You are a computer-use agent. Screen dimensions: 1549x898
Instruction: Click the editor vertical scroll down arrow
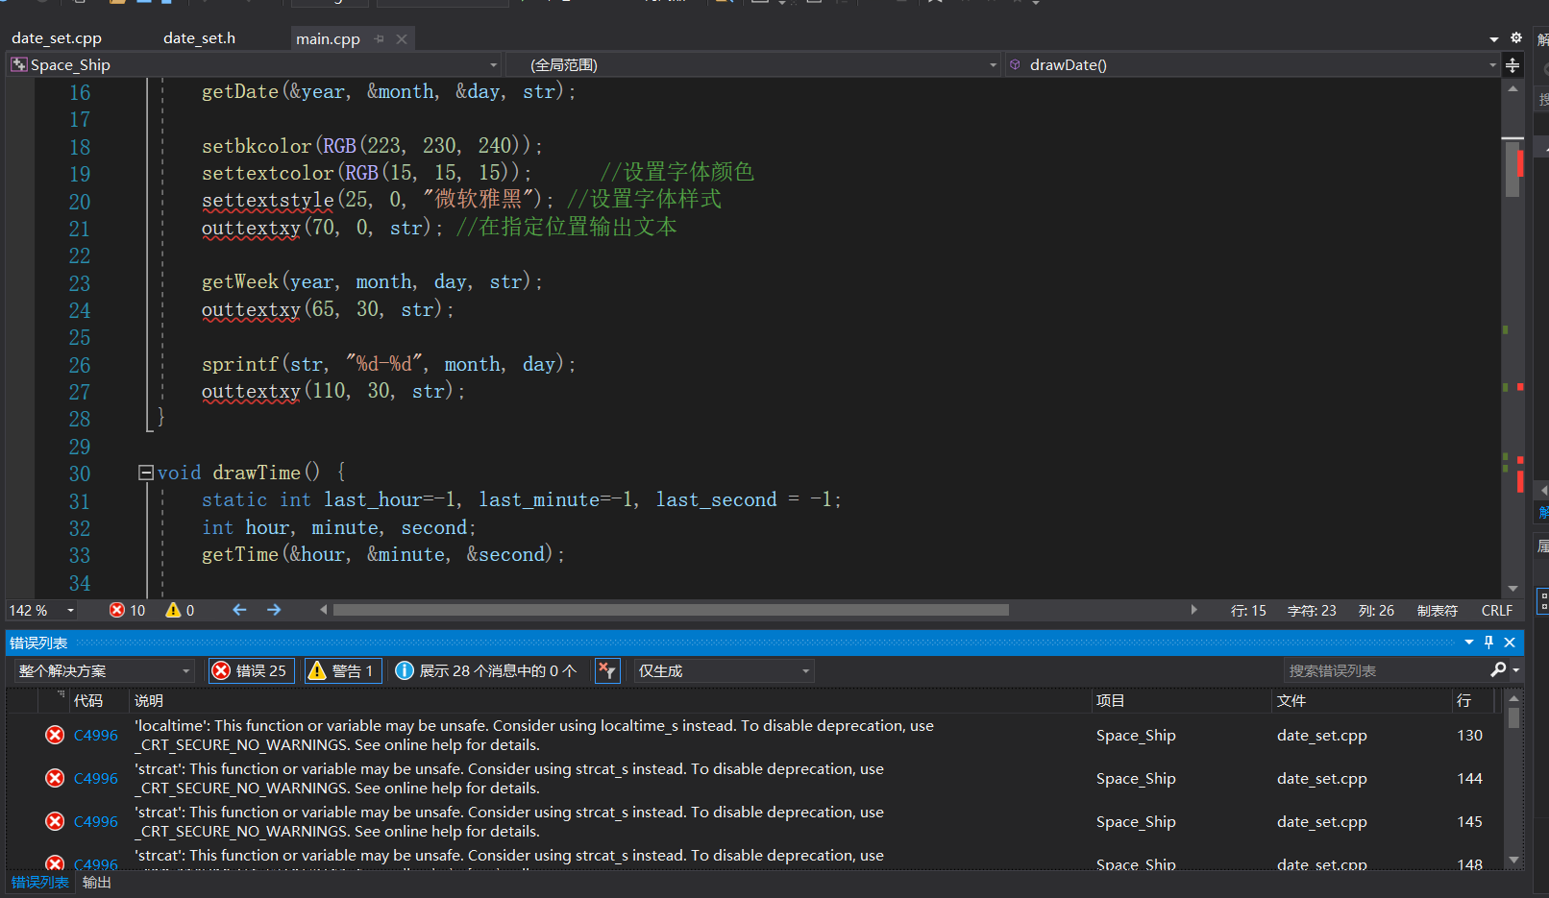1512,588
